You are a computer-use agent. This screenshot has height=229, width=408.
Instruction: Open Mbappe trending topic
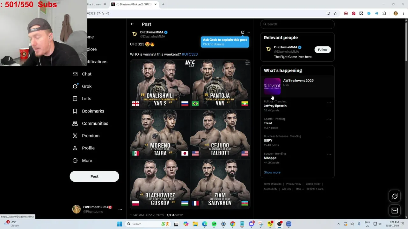pos(270,158)
